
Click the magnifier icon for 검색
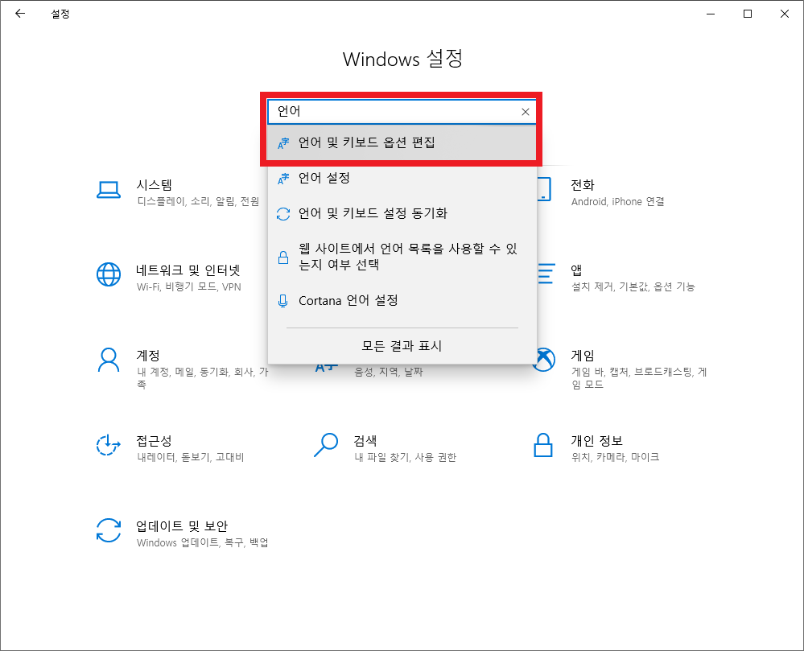tap(326, 445)
